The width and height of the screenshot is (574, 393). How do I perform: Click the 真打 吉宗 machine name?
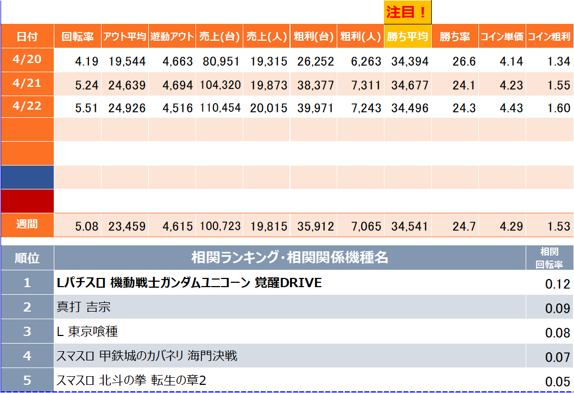click(84, 307)
